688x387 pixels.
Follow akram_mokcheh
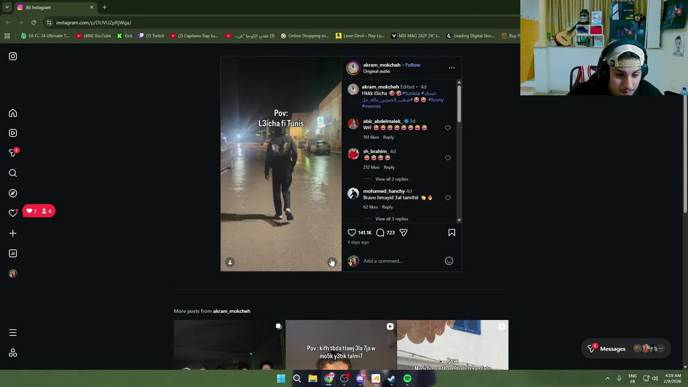pos(413,65)
